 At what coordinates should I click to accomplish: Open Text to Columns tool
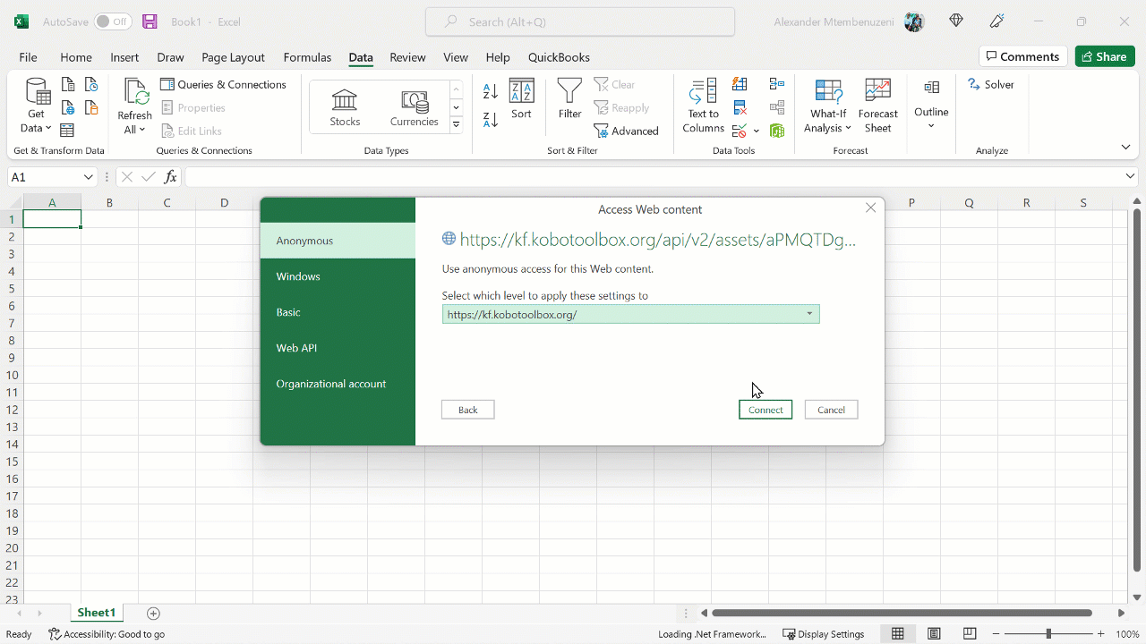tap(703, 106)
